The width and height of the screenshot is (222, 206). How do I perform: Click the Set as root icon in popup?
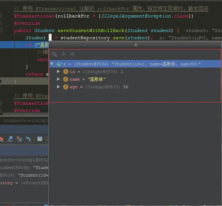(x=55, y=54)
